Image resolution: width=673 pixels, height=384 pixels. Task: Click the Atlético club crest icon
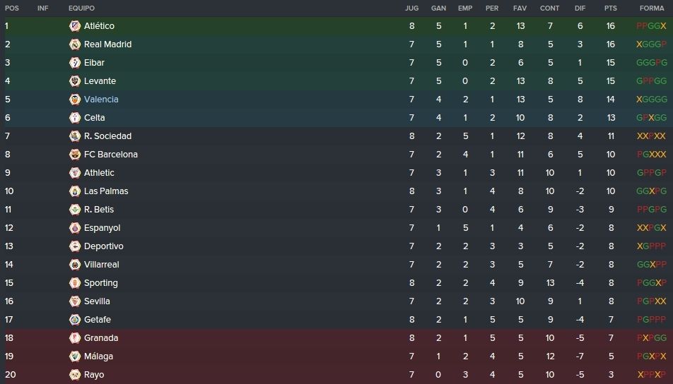point(75,26)
